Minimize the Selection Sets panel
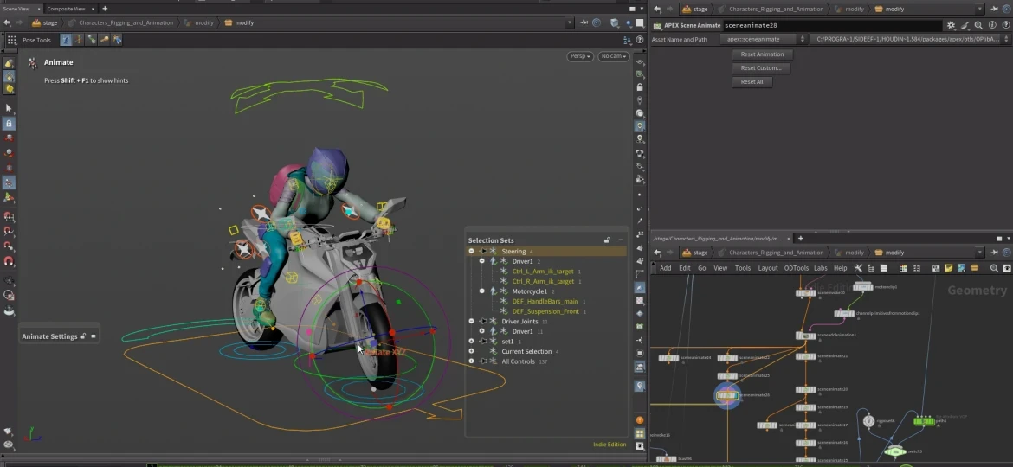This screenshot has height=467, width=1013. 620,240
